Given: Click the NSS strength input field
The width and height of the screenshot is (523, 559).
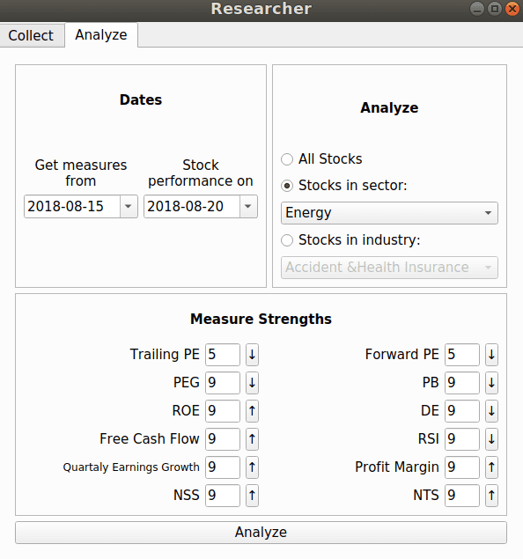Looking at the screenshot, I should (x=223, y=496).
